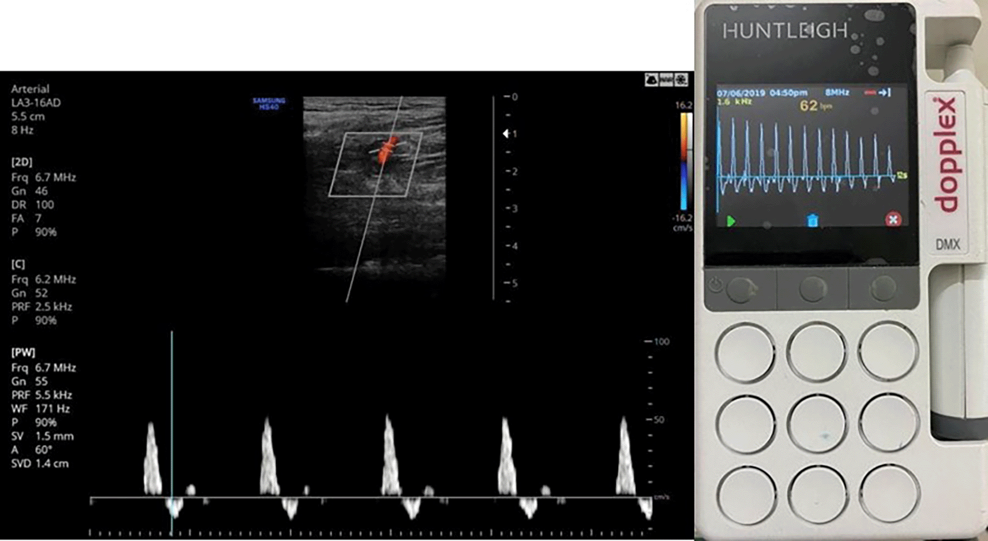Click the 'SV 1.5 mm' sample volume value

click(42, 436)
